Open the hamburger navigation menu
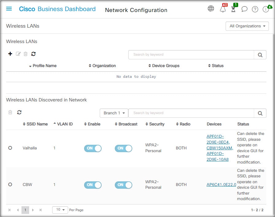This screenshot has width=275, height=217. click(x=9, y=9)
